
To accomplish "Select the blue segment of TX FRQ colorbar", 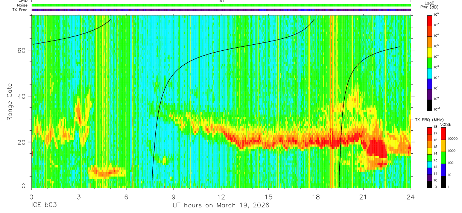I will [x=430, y=171].
